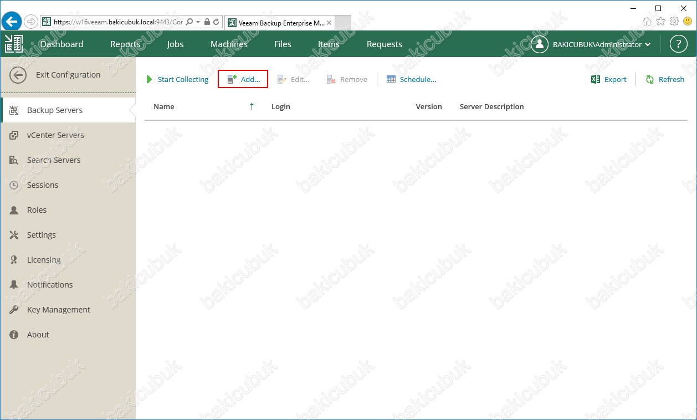This screenshot has height=420, width=697.
Task: Toggle sort arrow in Name column
Action: coord(252,106)
